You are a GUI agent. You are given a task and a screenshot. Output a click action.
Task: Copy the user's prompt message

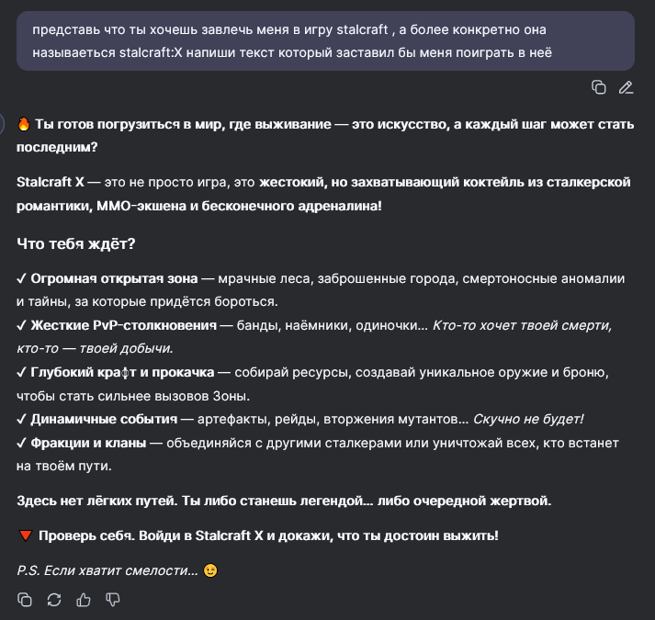click(599, 87)
